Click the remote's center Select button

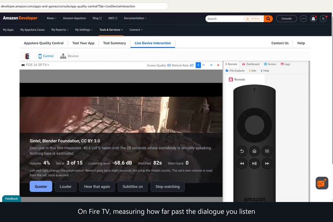255,125
